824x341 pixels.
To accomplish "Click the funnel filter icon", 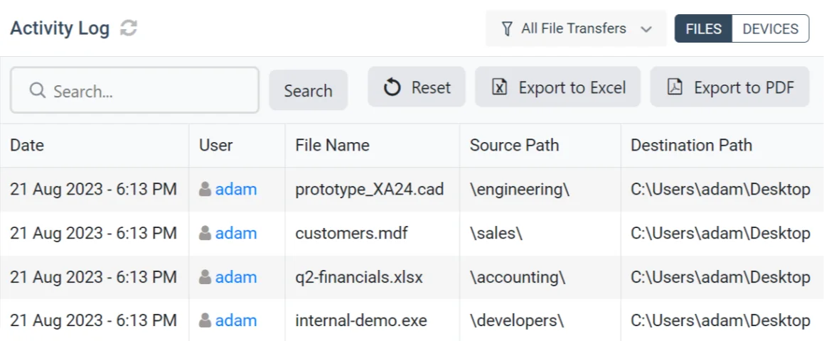I will [507, 29].
